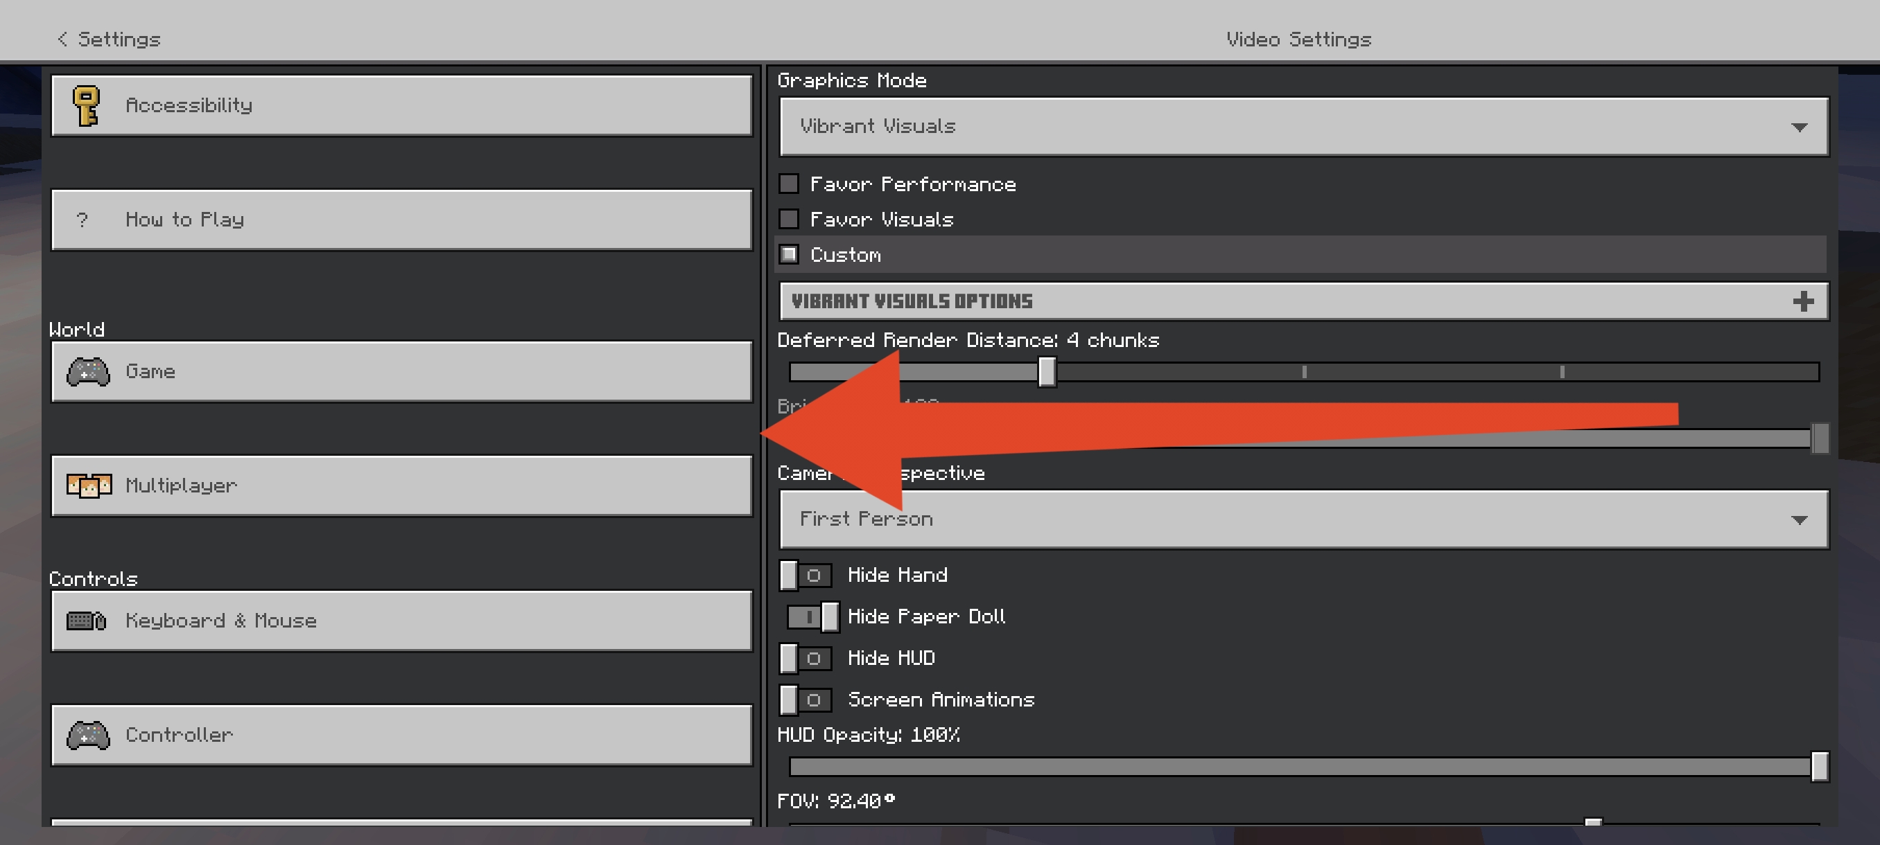Open the Accessibility settings section
The image size is (1880, 845).
(401, 106)
